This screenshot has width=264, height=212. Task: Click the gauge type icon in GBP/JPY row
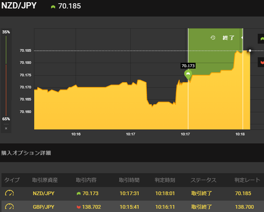click(9, 207)
